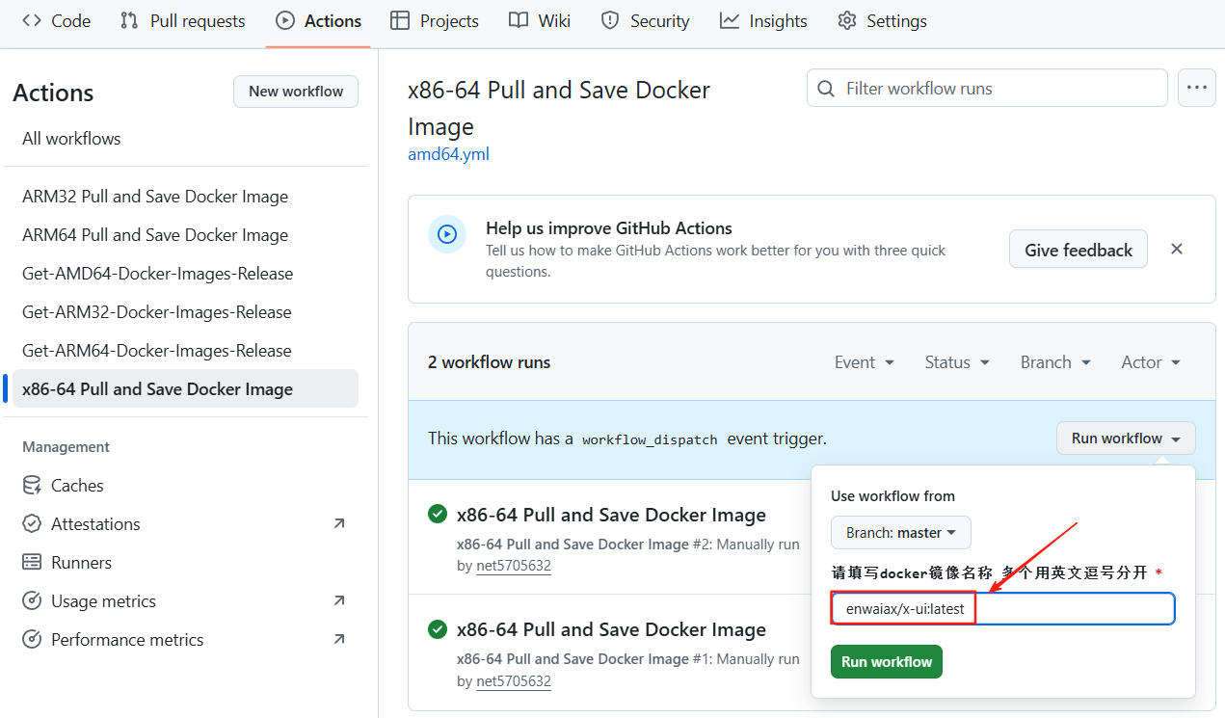1225x718 pixels.
Task: Expand the Status filter dropdown
Action: [x=956, y=362]
